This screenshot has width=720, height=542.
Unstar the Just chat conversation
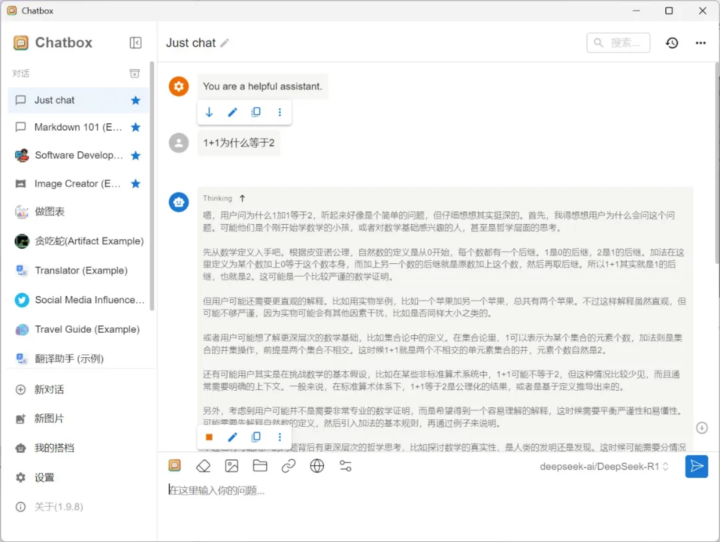point(135,100)
